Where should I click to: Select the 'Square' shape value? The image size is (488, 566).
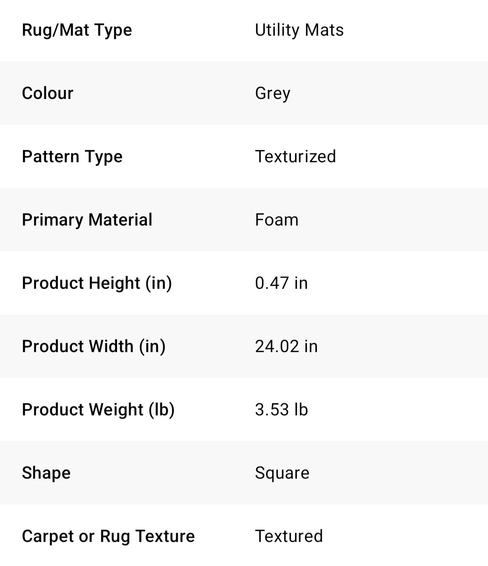(282, 473)
